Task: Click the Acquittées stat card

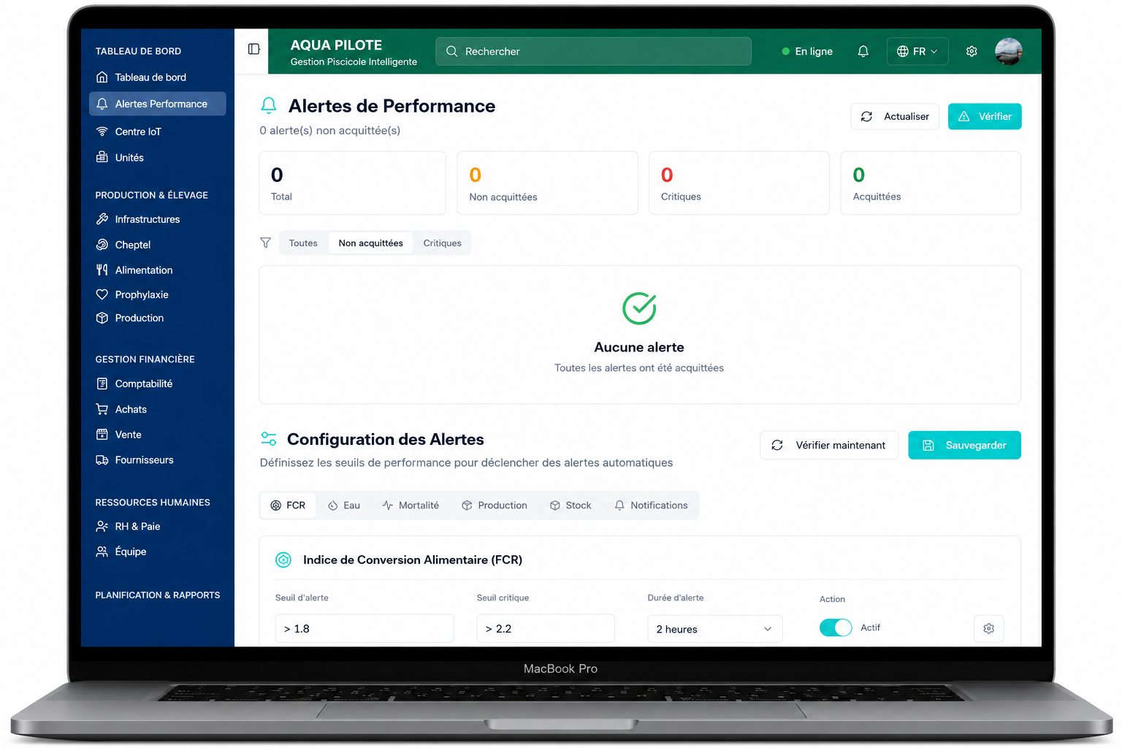Action: [931, 183]
